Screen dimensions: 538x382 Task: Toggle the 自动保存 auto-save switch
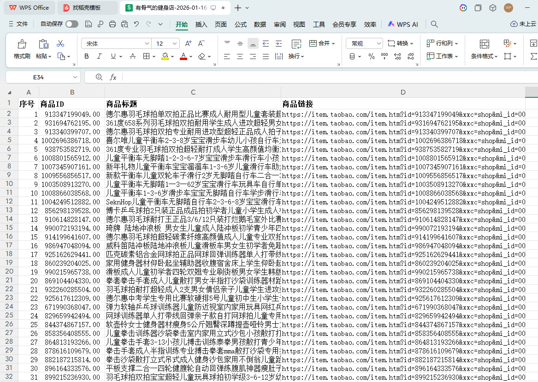click(71, 24)
